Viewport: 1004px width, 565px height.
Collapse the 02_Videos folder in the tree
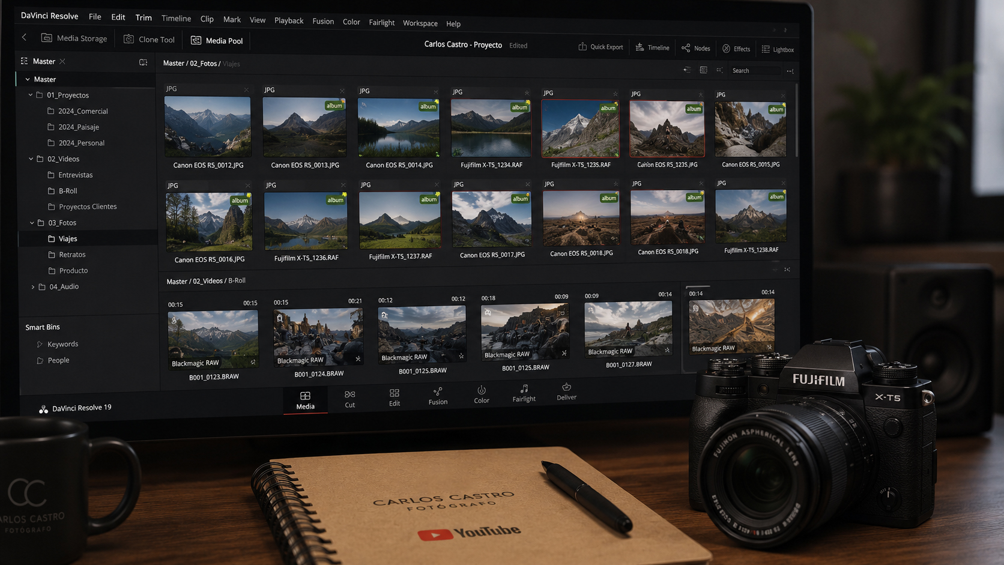[x=31, y=159]
